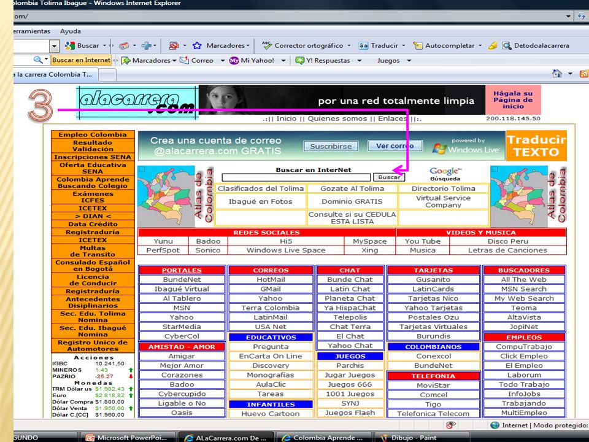The image size is (589, 442).
Task: Open the Clasificados del Tolima link
Action: pyautogui.click(x=260, y=188)
